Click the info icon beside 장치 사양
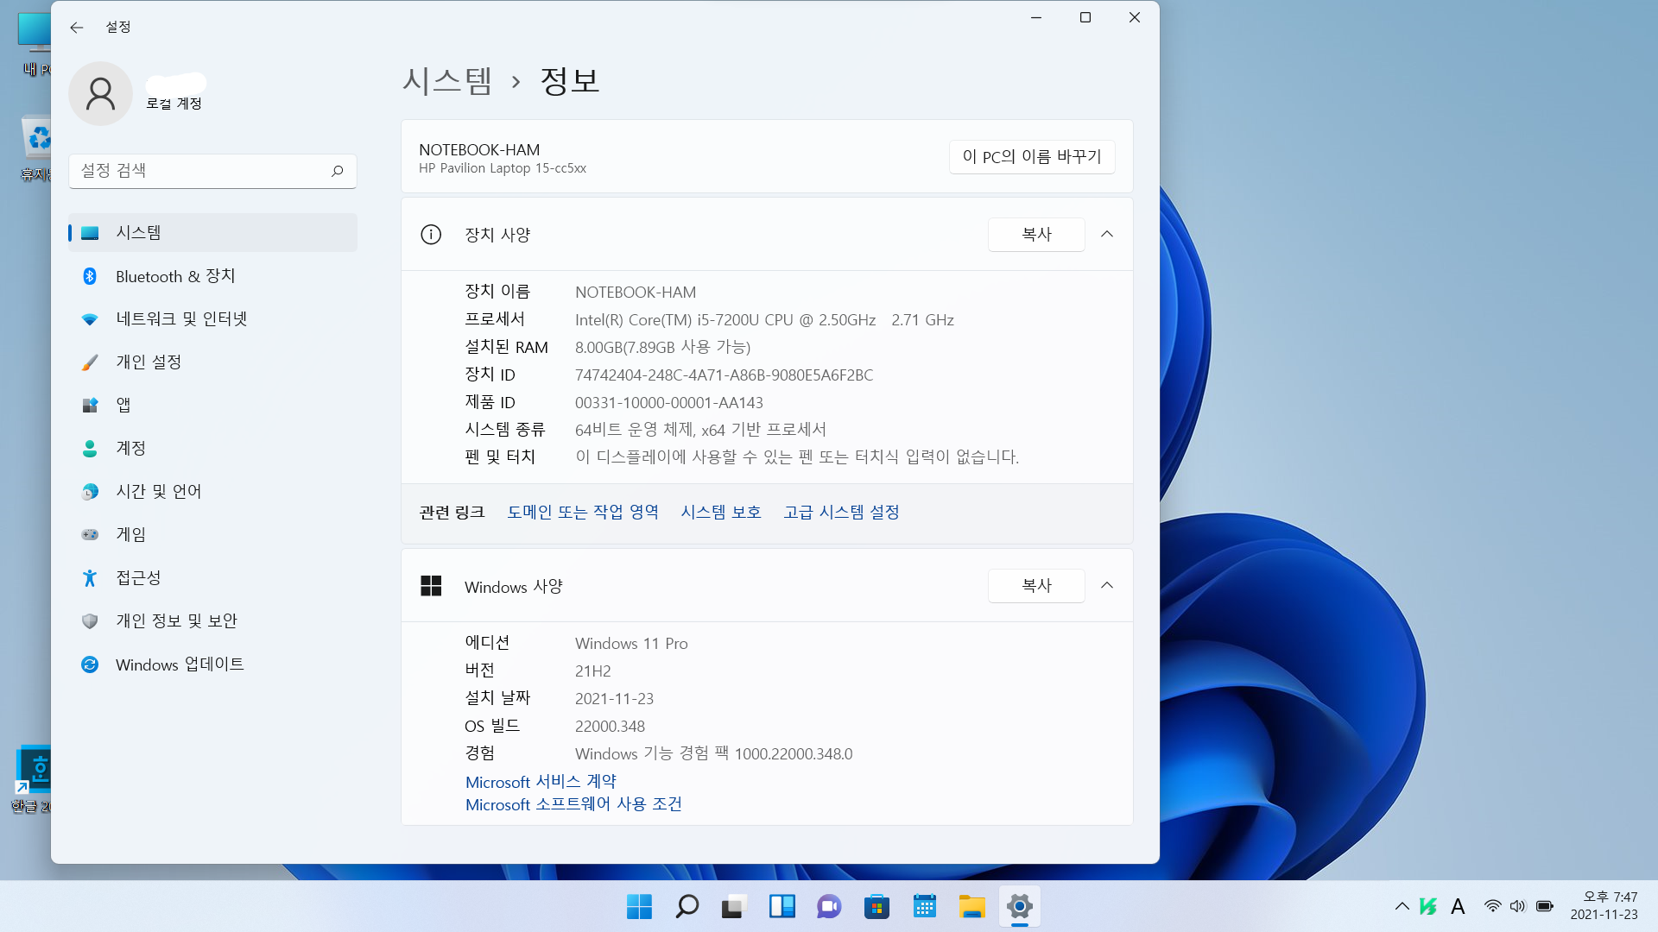The height and width of the screenshot is (932, 1658). coord(431,235)
